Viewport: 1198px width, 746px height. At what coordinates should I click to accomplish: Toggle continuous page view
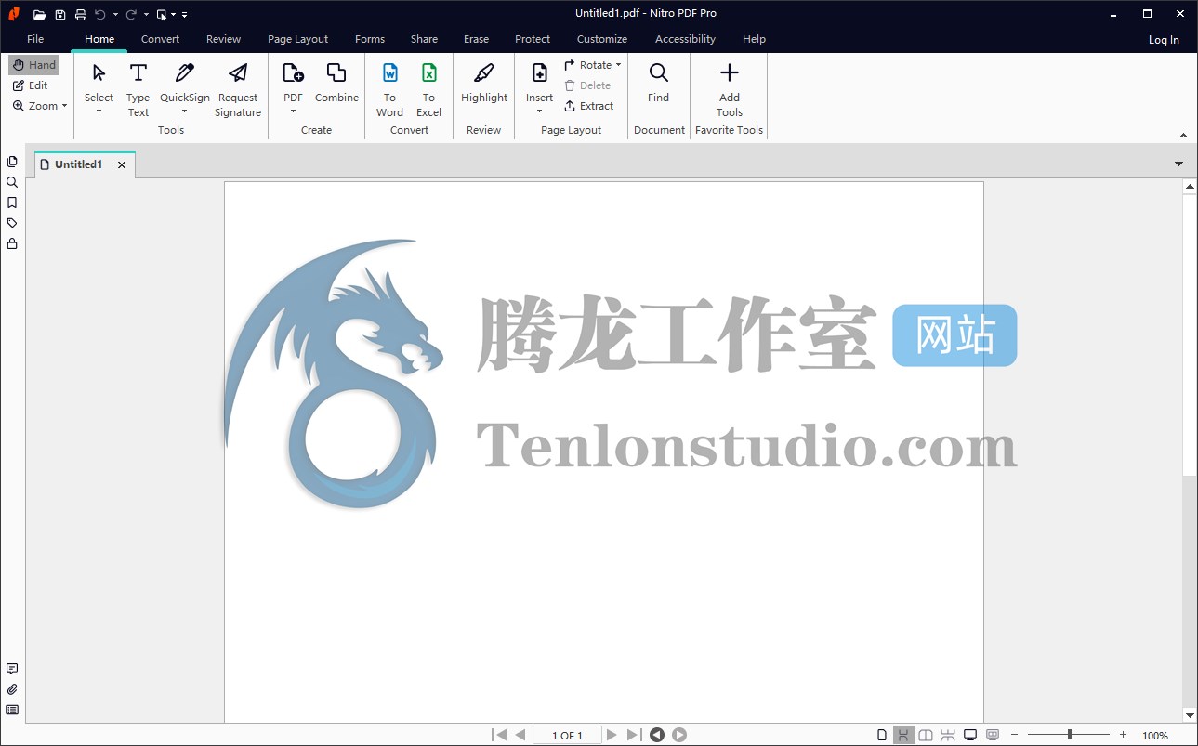(903, 735)
